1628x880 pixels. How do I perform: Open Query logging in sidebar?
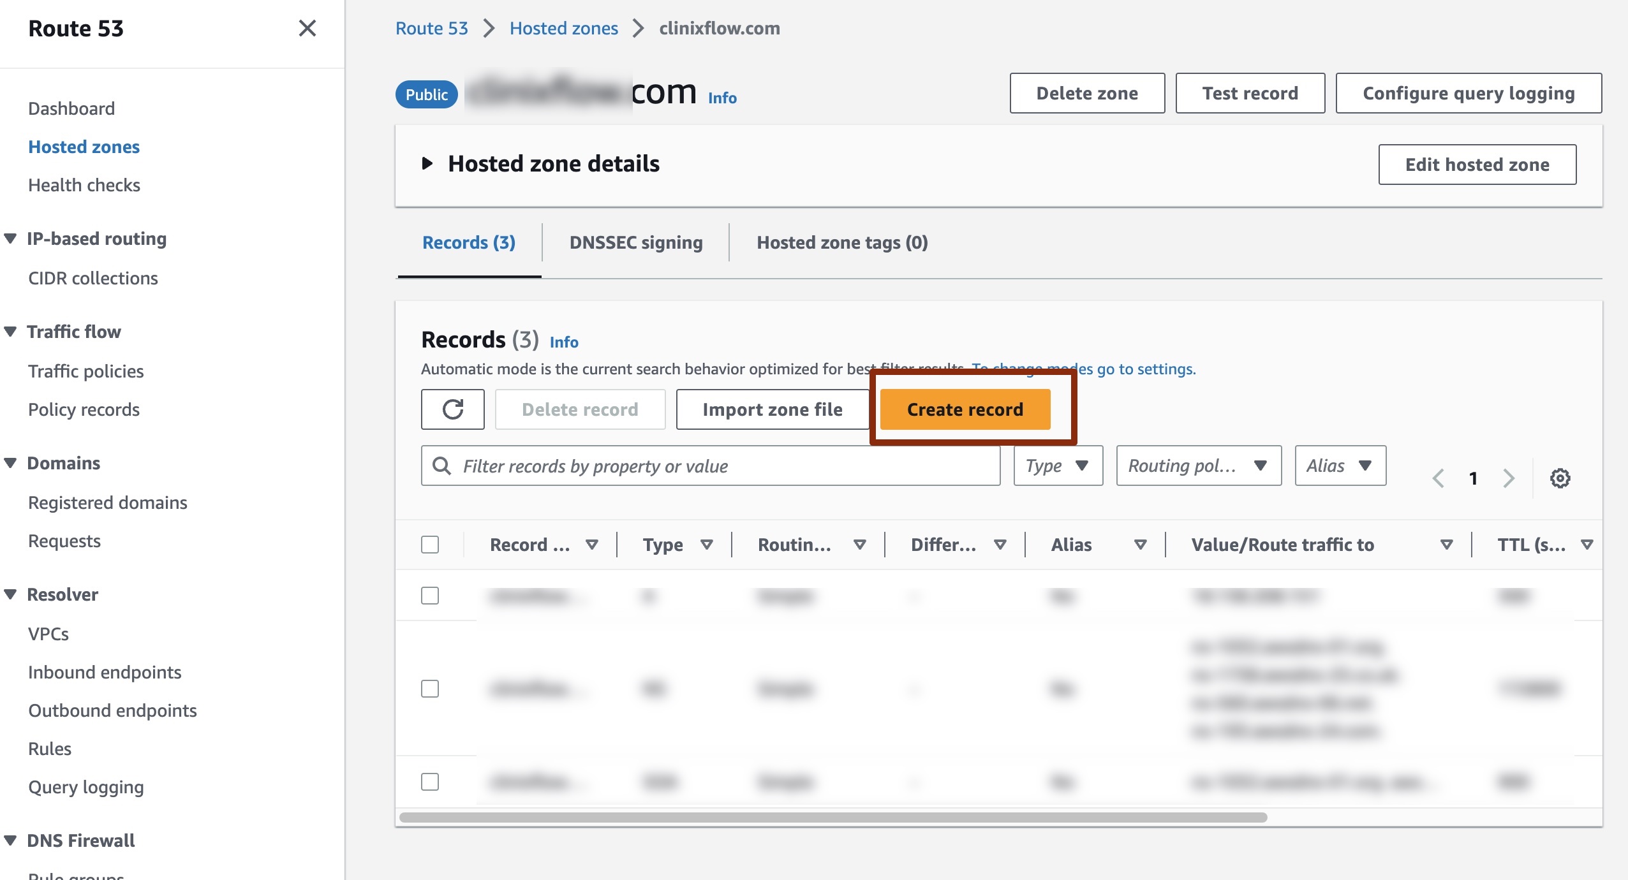[86, 787]
